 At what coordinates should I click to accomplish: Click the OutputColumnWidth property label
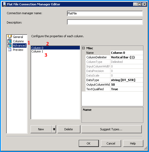click(98, 85)
